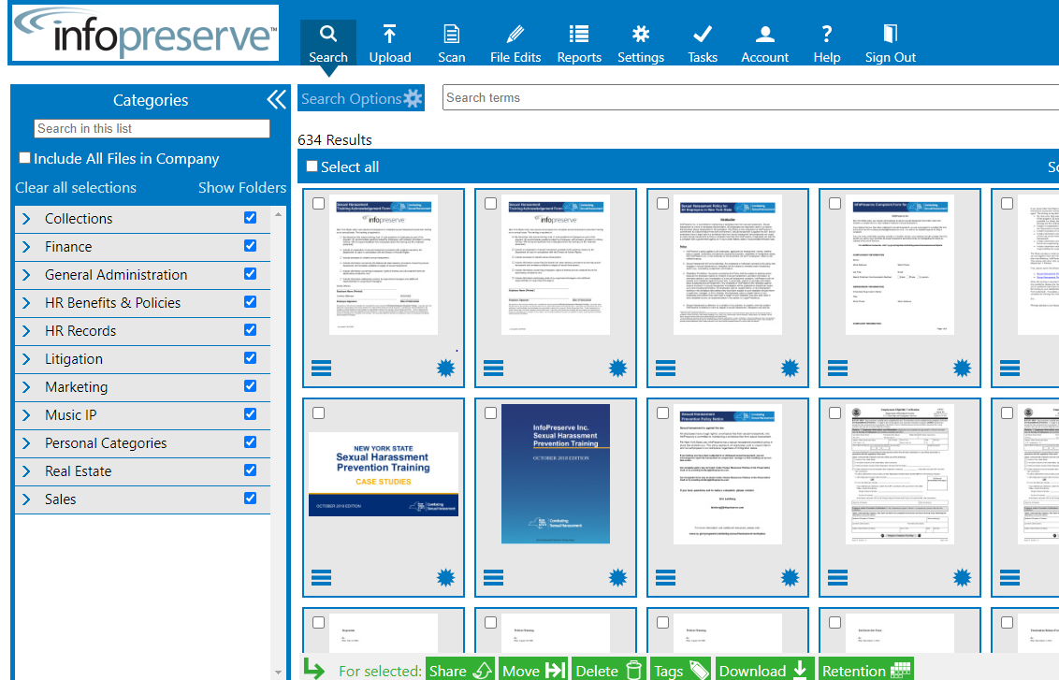Open the File Edits panel

515,39
